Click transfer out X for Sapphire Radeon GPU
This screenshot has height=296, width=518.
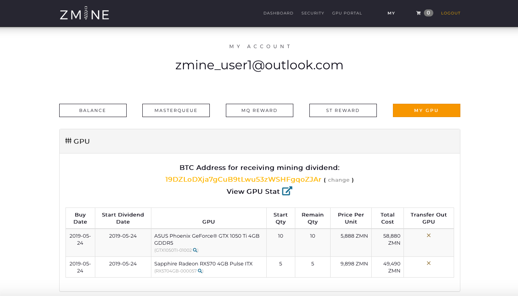[429, 263]
